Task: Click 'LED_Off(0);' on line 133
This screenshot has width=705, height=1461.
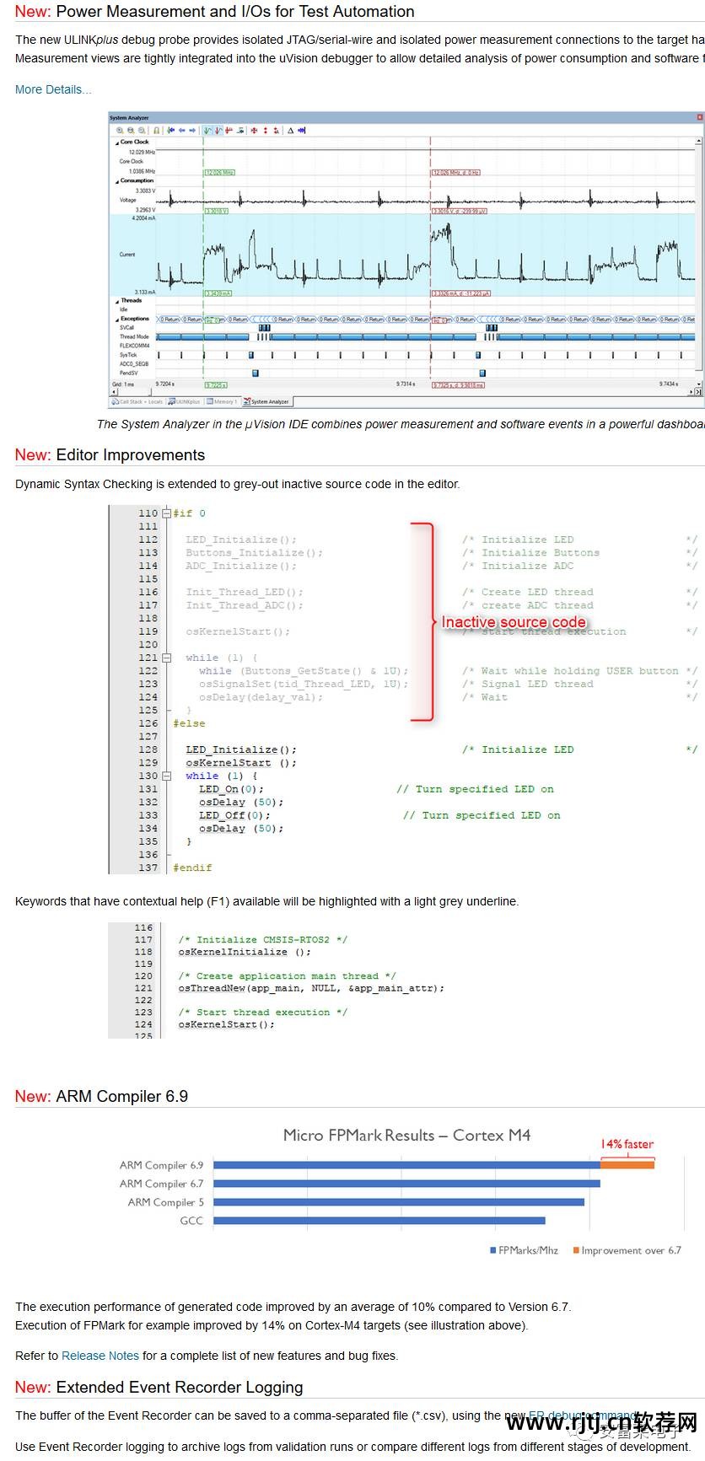Action: coord(234,815)
